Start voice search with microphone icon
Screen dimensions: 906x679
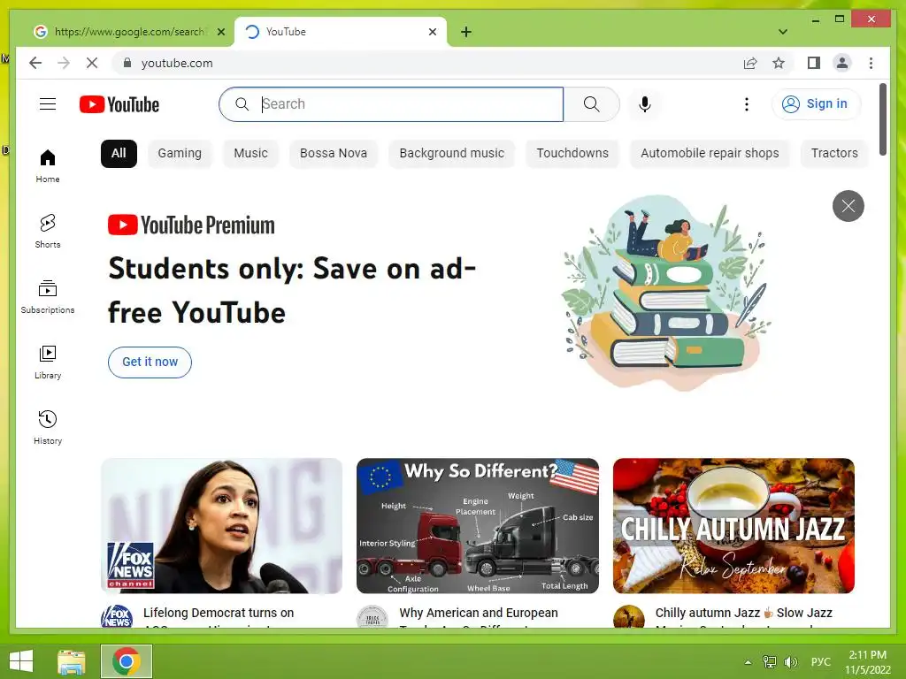pyautogui.click(x=645, y=104)
